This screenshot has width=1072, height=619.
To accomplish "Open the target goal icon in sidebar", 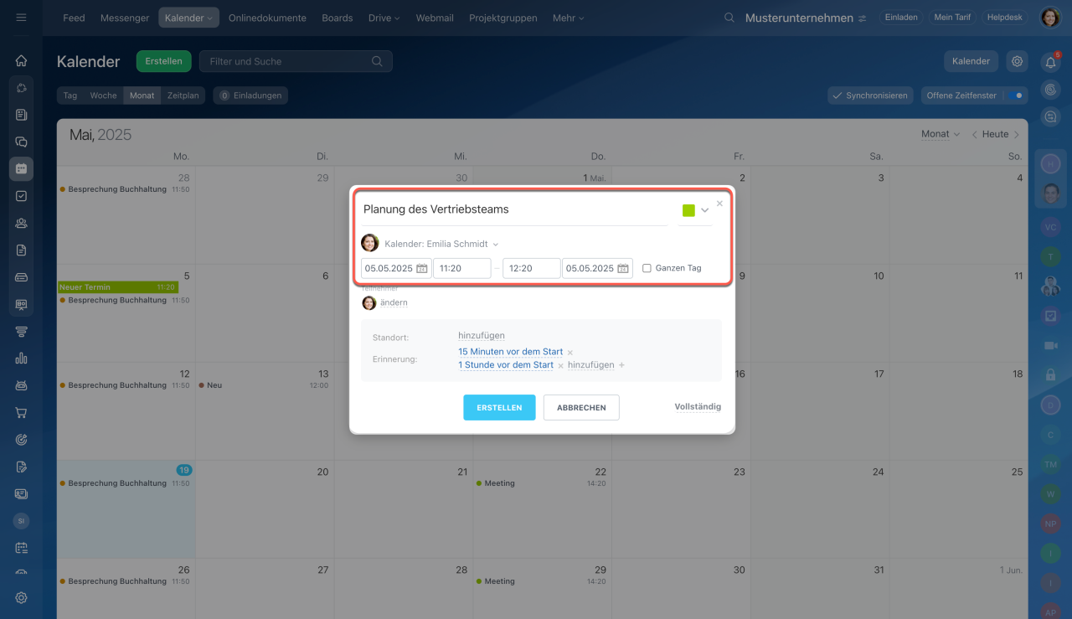I will tap(21, 440).
